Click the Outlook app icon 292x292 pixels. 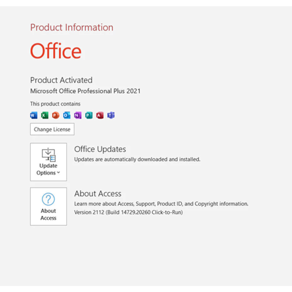point(67,115)
